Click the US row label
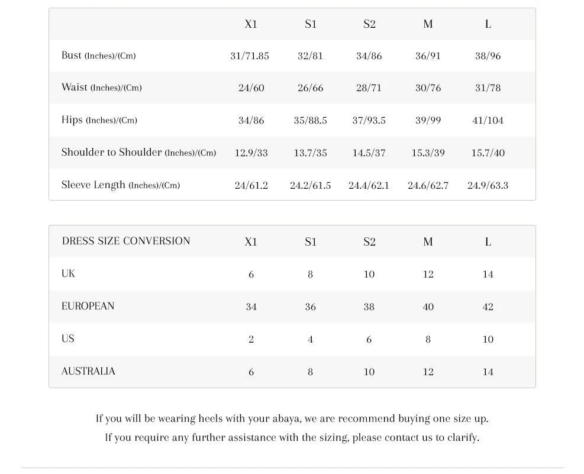This screenshot has height=474, width=584. click(68, 339)
